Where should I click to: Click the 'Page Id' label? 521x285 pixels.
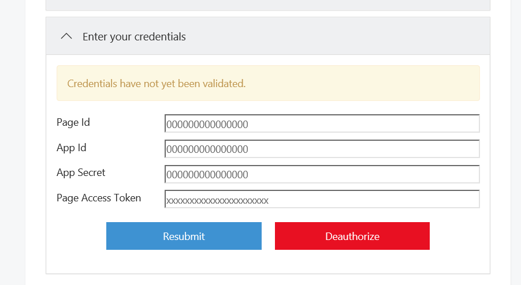(73, 122)
